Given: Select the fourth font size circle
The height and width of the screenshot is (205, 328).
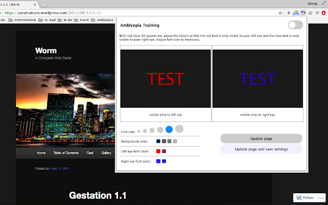Looking at the screenshot, I should (x=160, y=130).
